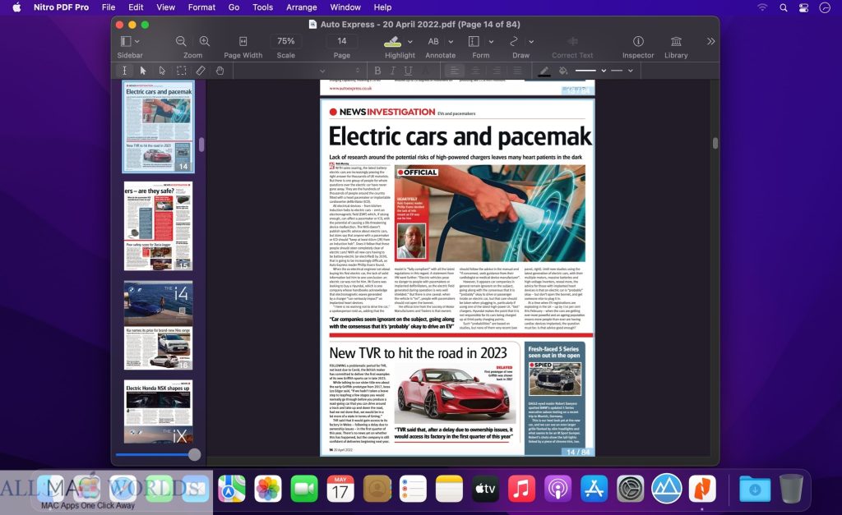Select the hand pan tool
The width and height of the screenshot is (842, 515).
coord(220,71)
